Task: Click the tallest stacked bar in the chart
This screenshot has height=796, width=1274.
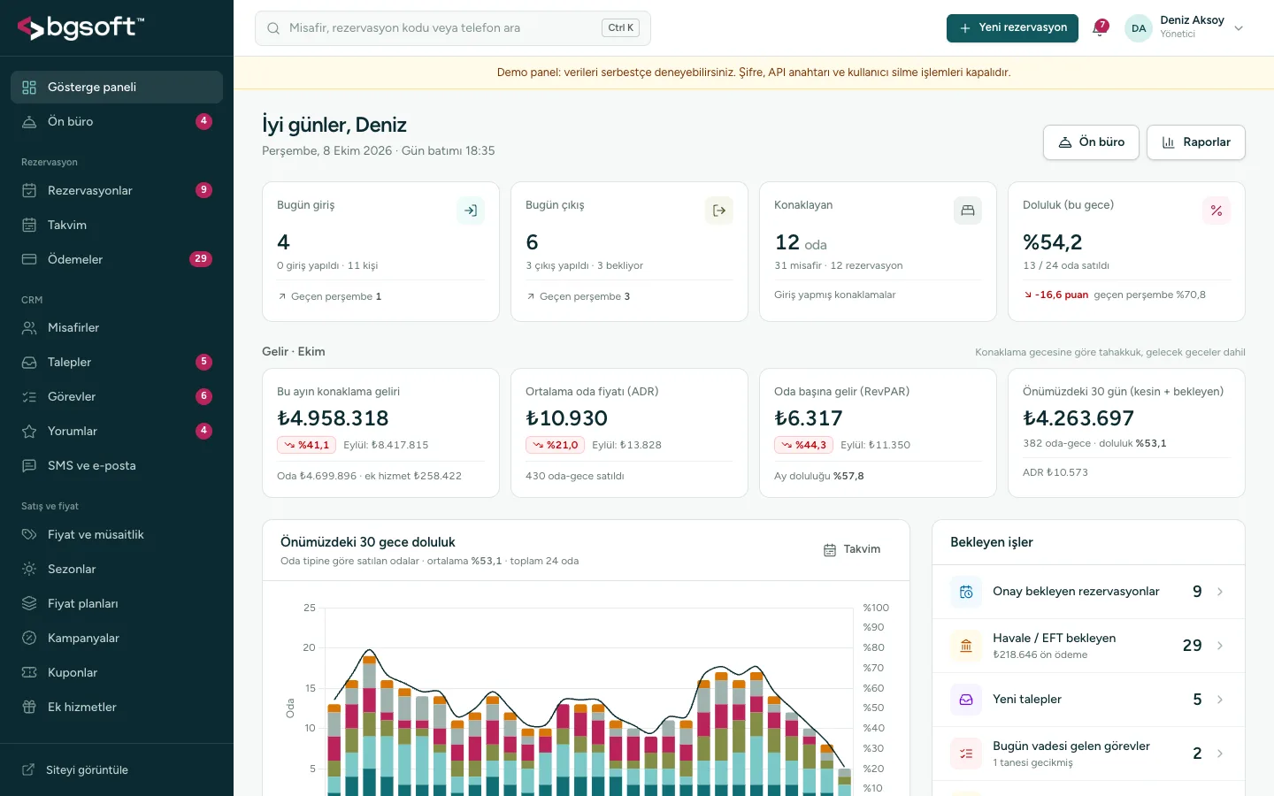Action: click(370, 725)
